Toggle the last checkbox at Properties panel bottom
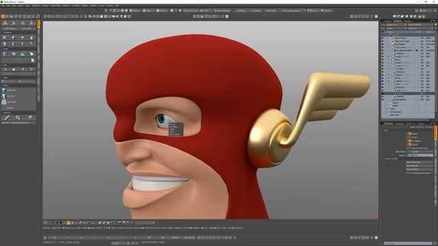 [410, 173]
